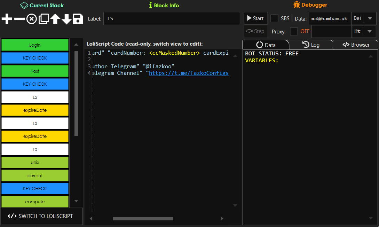Start the debugger run
Image resolution: width=379 pixels, height=227 pixels.
(x=255, y=18)
